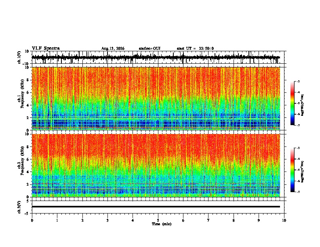This screenshot has width=320, height=247.
Task: Click time axis tick label '7'
Action: tap(208, 220)
